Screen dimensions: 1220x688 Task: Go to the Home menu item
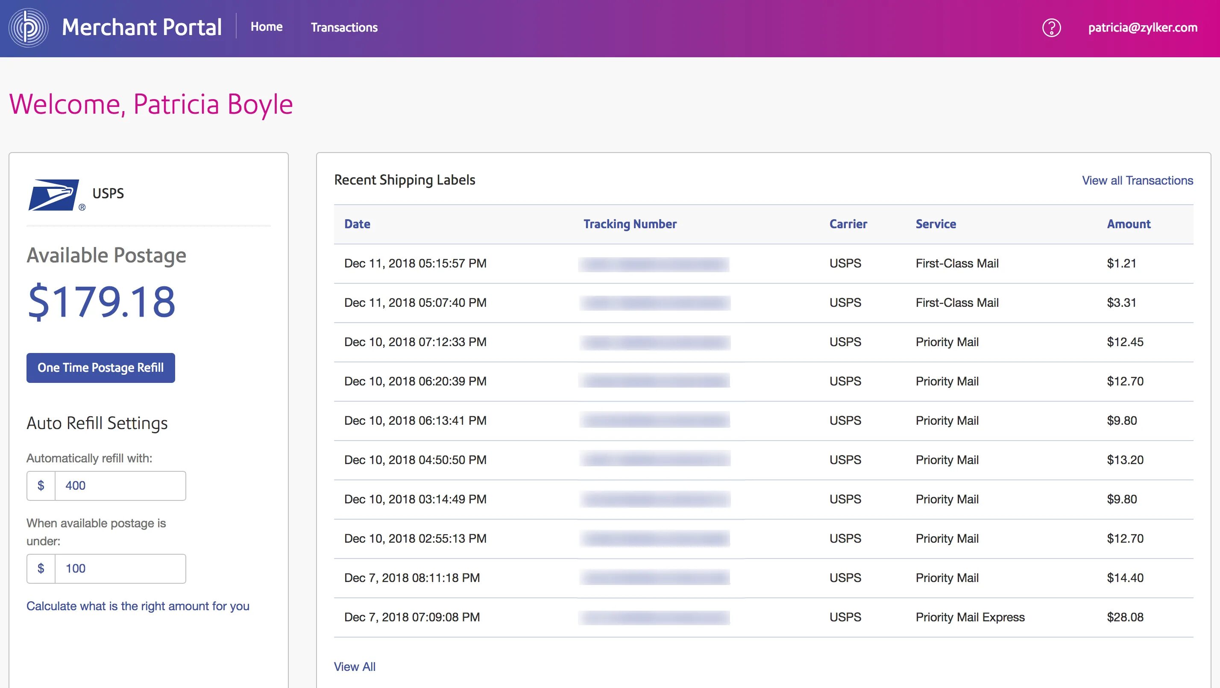(266, 27)
